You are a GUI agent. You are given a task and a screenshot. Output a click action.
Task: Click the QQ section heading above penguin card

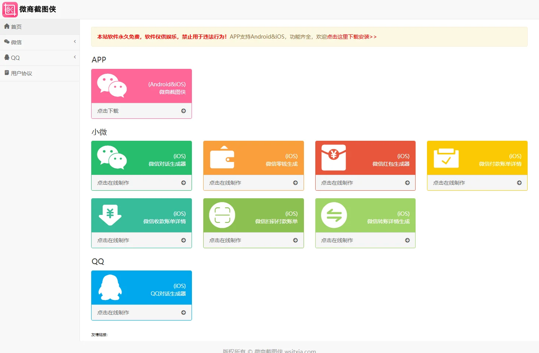point(98,261)
